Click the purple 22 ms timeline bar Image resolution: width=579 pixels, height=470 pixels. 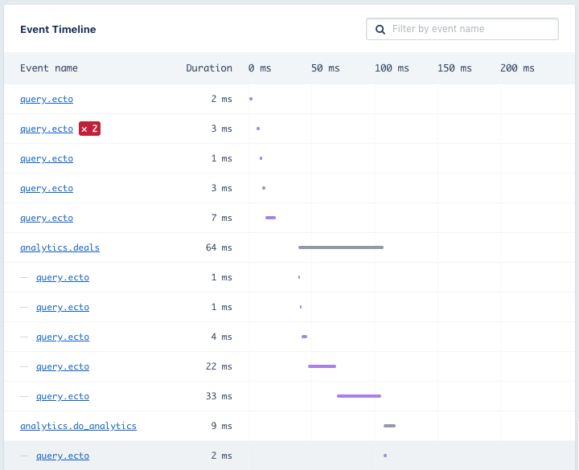[322, 366]
